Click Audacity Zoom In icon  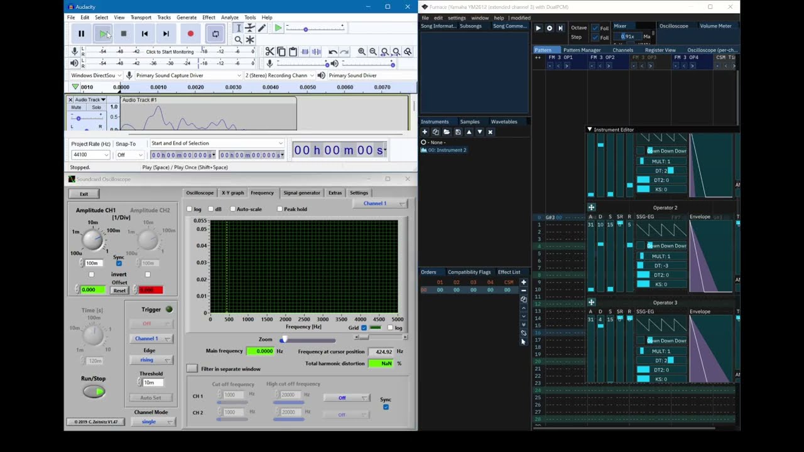[x=362, y=51]
